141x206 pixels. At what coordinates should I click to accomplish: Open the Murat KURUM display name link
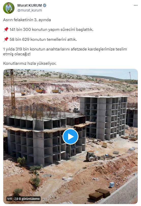coord(29,5)
